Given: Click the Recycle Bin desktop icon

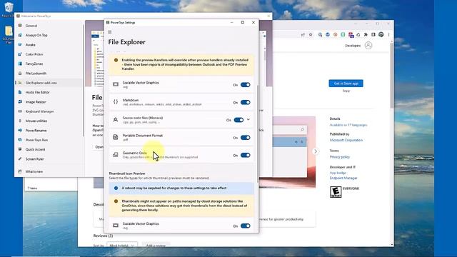Looking at the screenshot, I should click(x=9, y=9).
